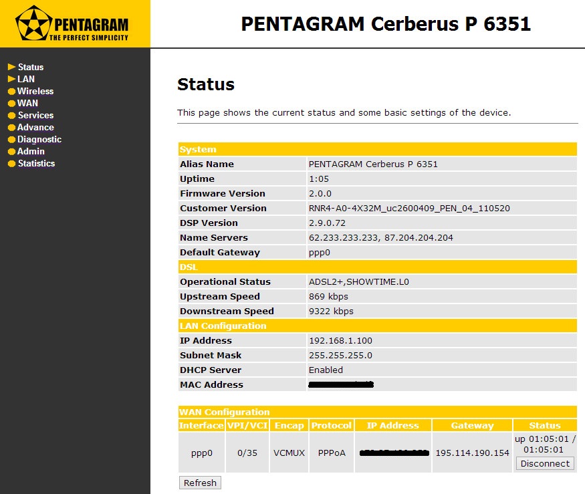Open the Statistics menu
Image resolution: width=585 pixels, height=494 pixels.
[37, 163]
